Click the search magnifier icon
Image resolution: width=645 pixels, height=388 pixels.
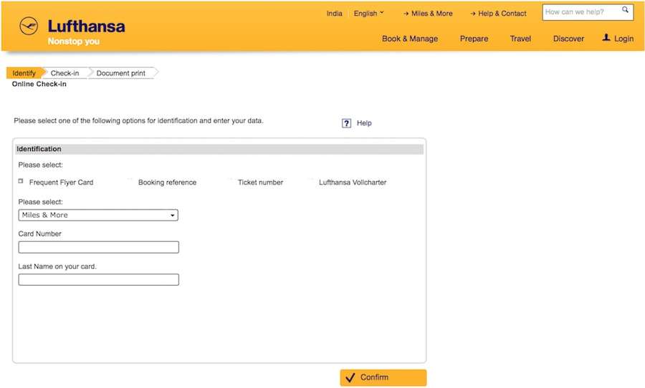point(625,9)
